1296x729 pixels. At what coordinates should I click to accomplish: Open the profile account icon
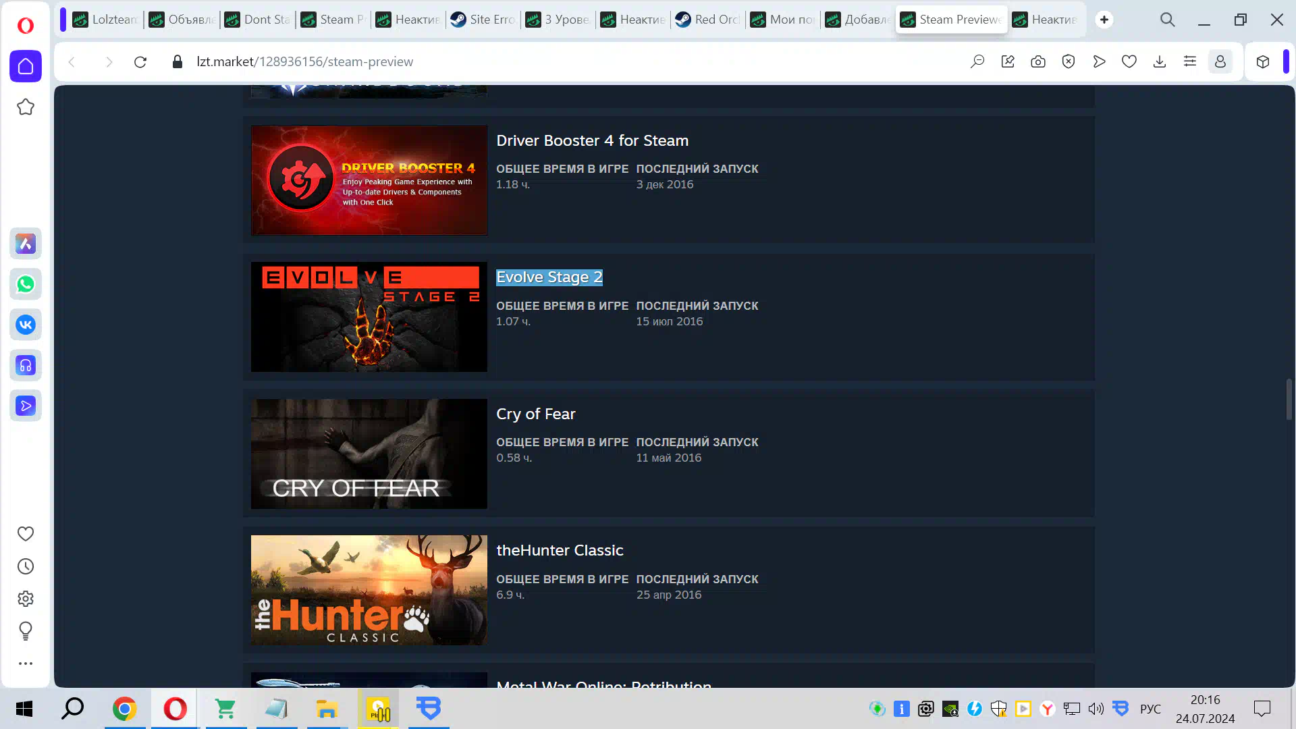[1220, 61]
